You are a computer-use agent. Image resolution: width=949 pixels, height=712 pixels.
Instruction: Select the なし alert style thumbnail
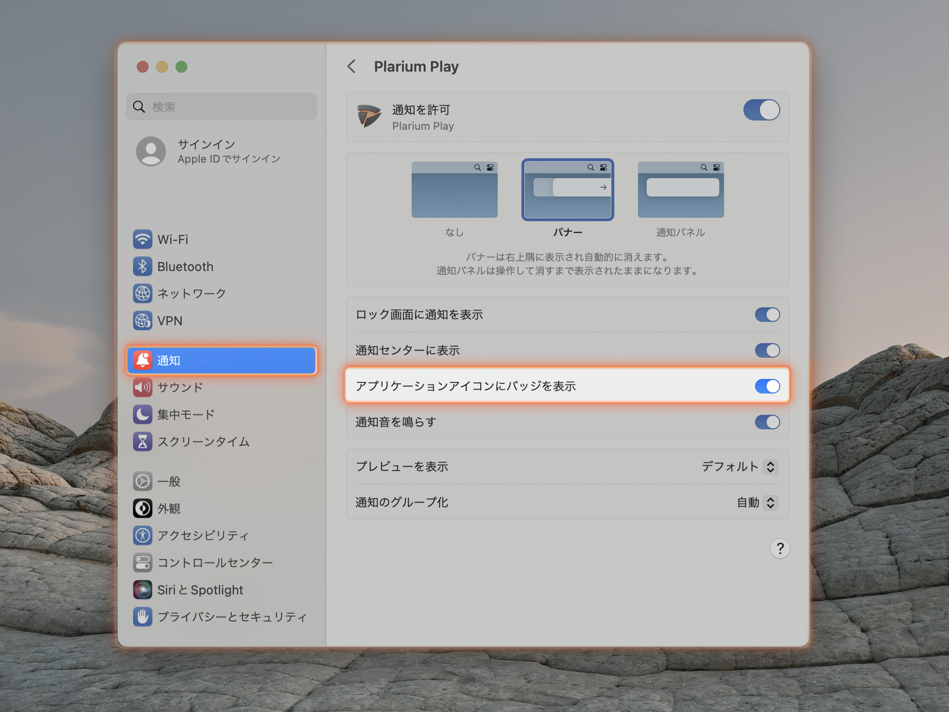click(x=455, y=190)
